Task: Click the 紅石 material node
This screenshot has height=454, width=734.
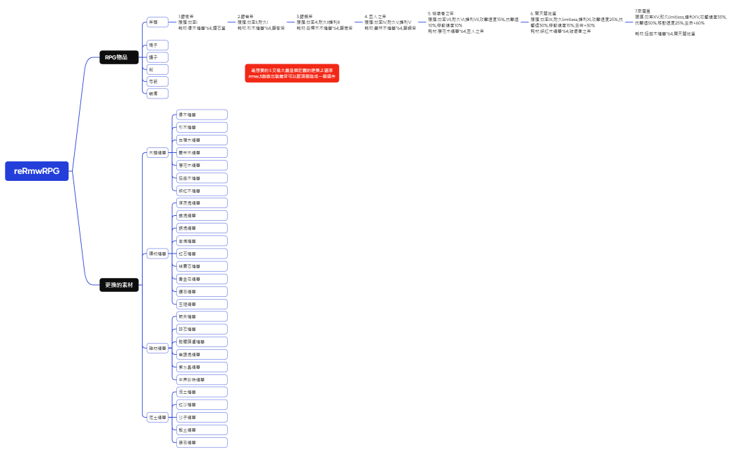Action: tap(201, 254)
